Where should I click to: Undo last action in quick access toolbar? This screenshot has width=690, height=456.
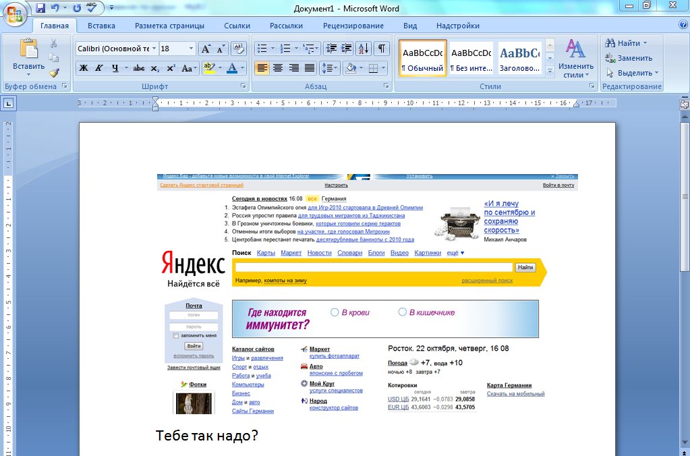(55, 8)
